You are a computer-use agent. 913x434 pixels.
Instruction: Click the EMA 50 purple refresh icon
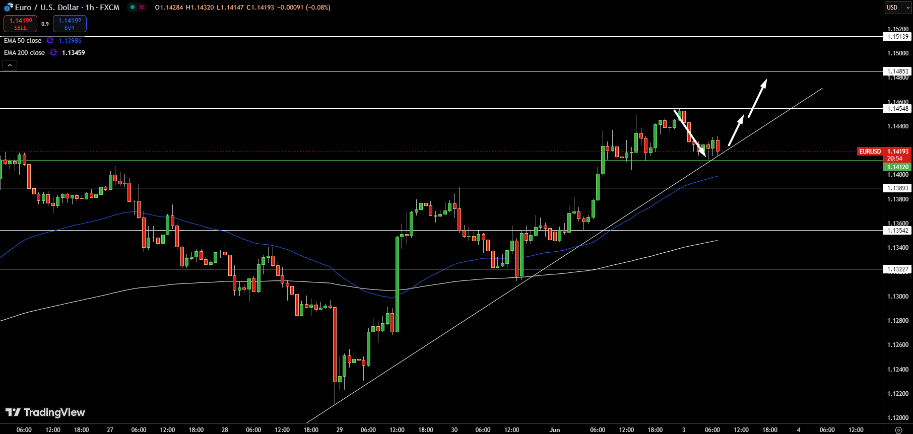pos(50,40)
